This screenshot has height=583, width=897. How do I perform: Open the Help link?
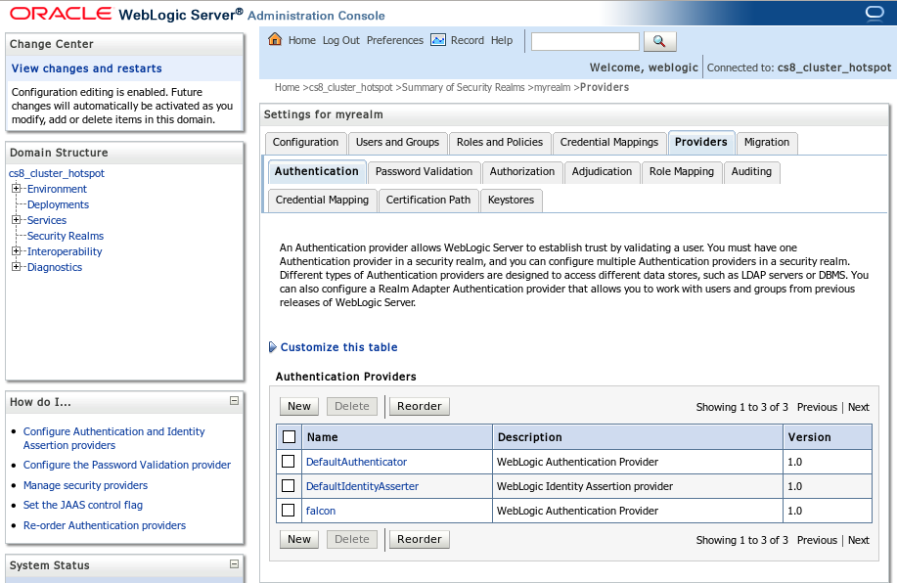[502, 41]
